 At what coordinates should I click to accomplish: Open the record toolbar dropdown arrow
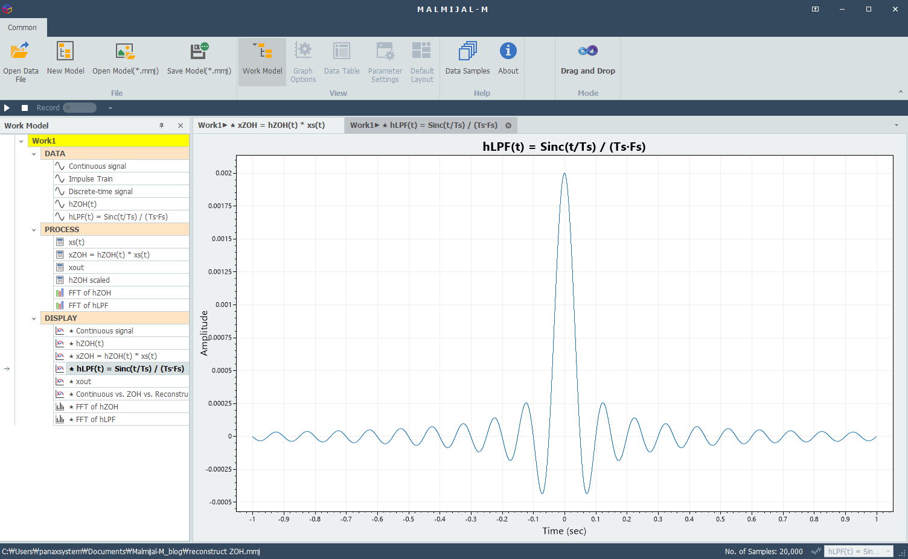point(110,108)
